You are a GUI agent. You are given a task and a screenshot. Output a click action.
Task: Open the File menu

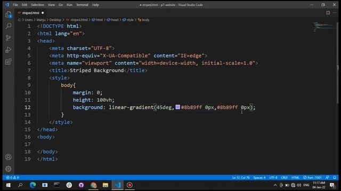click(15, 5)
